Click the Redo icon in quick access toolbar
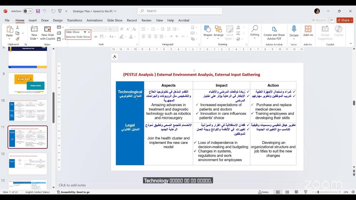The image size is (356, 200). coord(53,11)
